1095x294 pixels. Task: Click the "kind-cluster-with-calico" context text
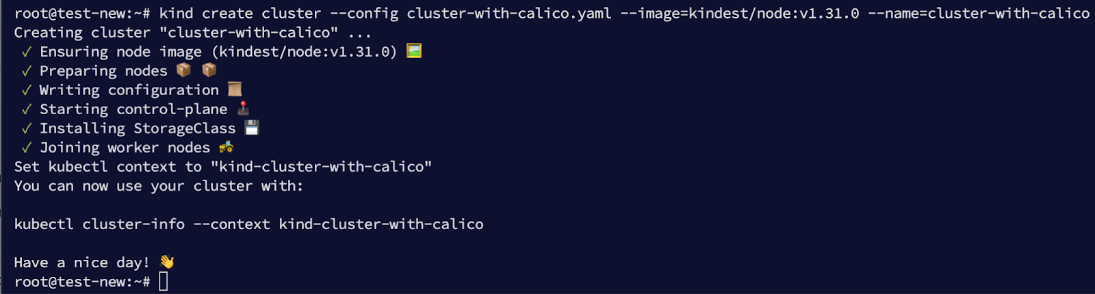[x=322, y=167]
